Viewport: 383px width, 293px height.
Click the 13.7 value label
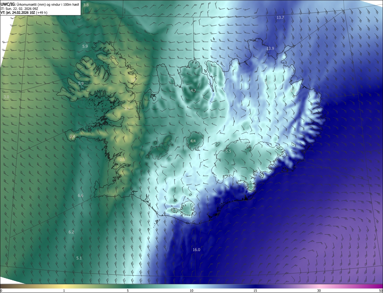point(280,18)
